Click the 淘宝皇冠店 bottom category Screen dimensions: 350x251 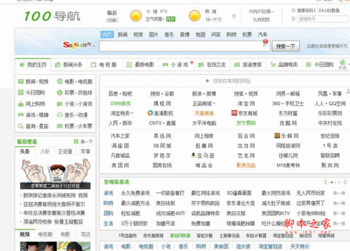(270, 246)
